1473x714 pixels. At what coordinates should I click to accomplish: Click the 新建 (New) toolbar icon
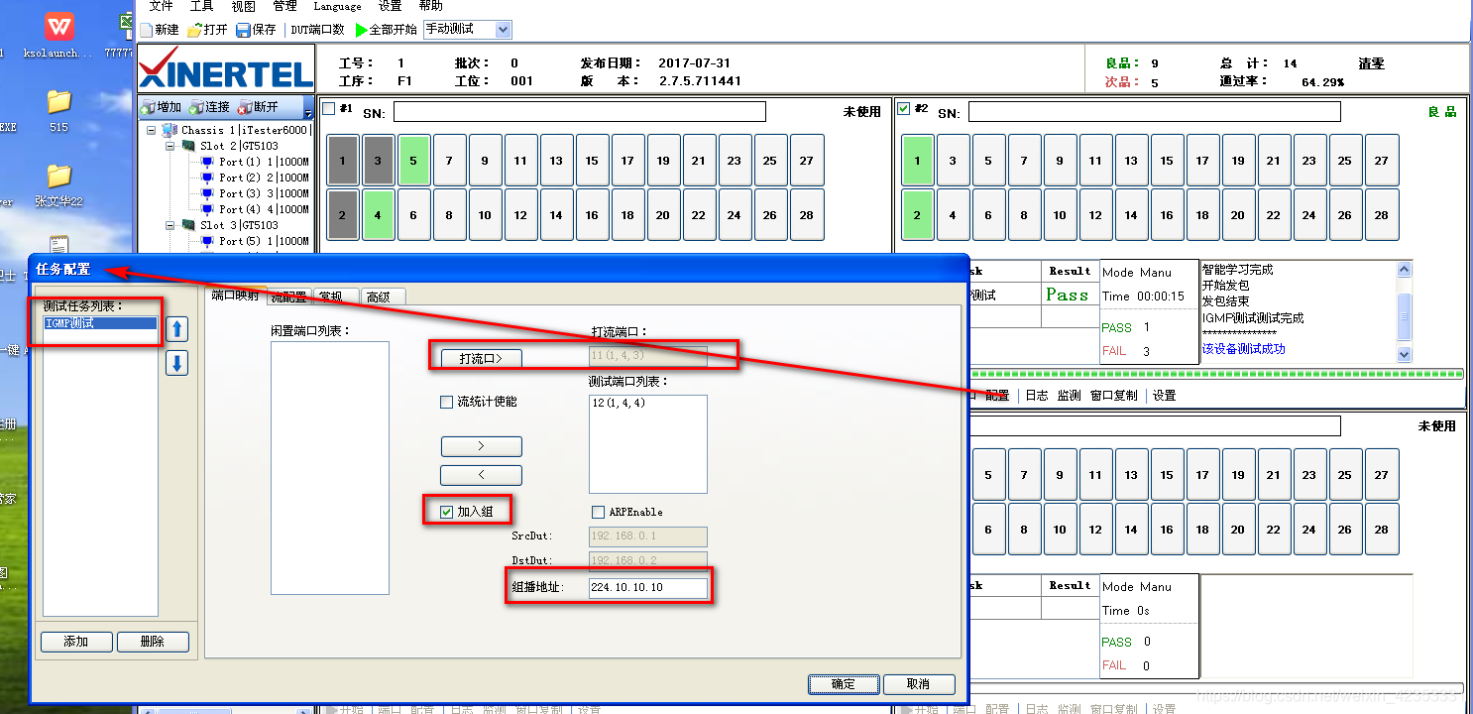(x=147, y=30)
